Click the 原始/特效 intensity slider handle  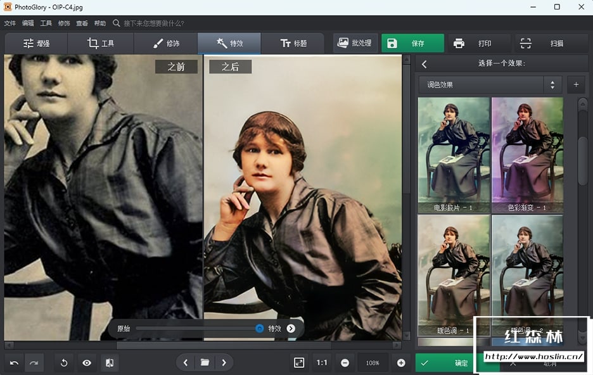pos(259,328)
